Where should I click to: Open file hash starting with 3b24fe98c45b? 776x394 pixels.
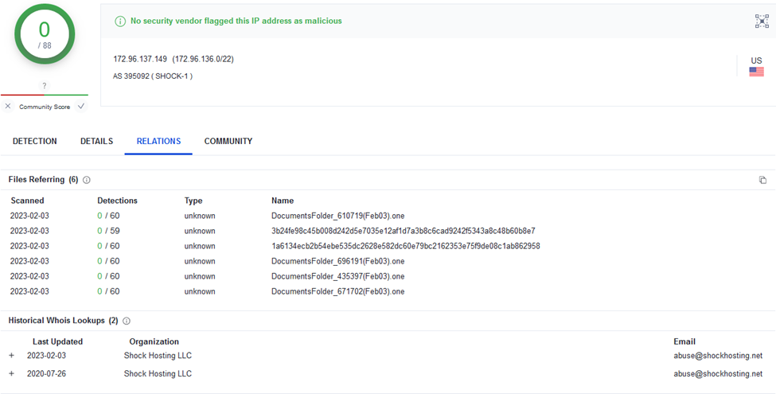(x=404, y=231)
